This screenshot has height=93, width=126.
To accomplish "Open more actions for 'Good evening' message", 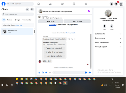I will tap(75, 39).
